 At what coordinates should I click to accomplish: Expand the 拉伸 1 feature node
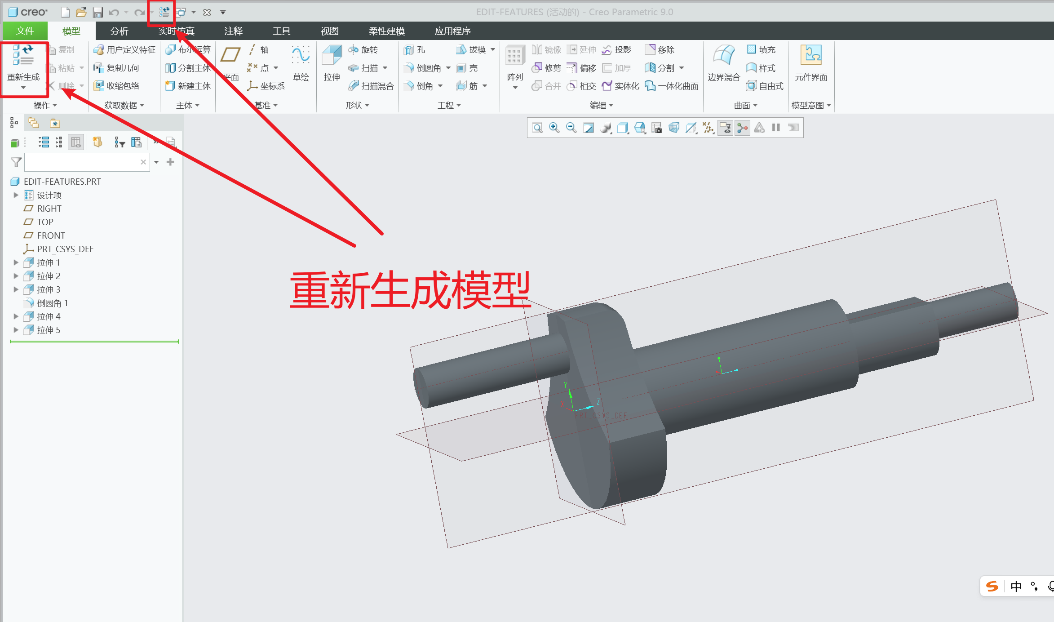coord(16,262)
